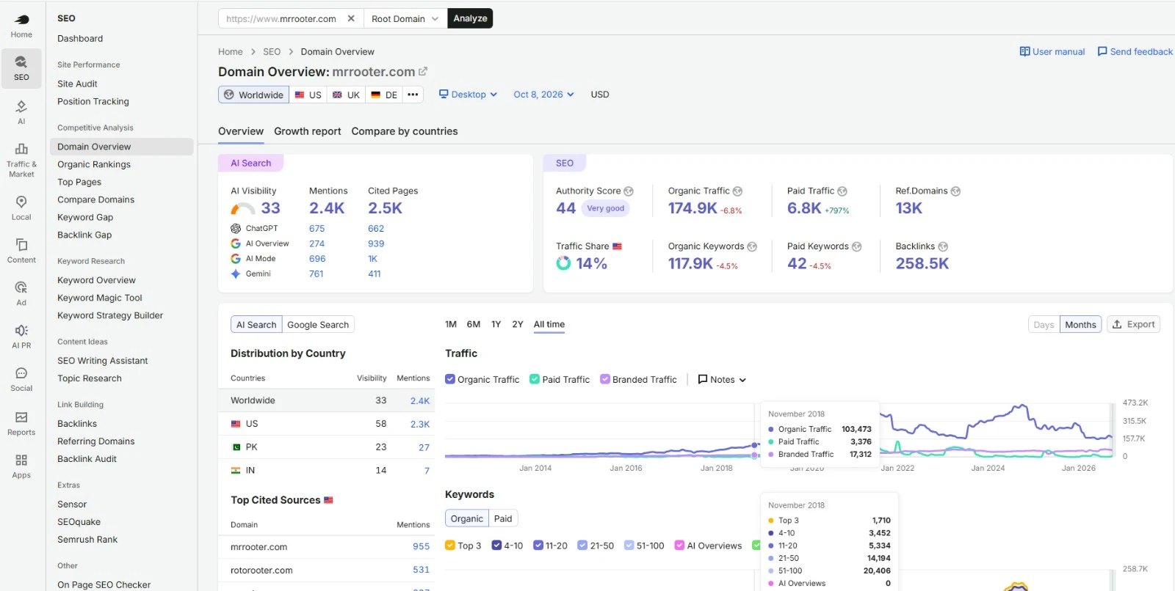Click the Ref.Domains info icon
Viewport: 1175px width, 591px height.
(955, 191)
